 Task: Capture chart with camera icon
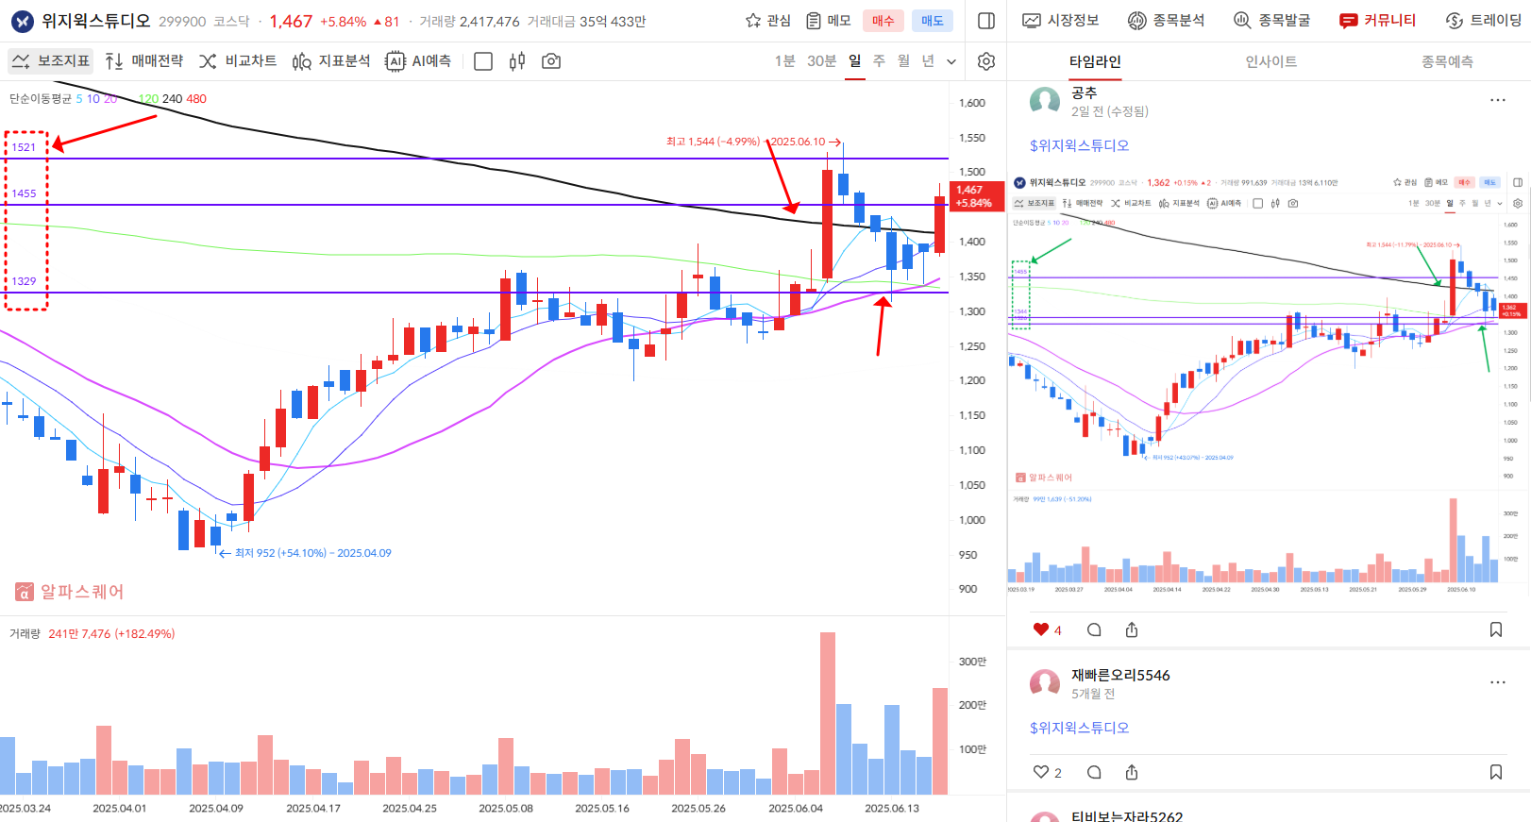point(551,61)
